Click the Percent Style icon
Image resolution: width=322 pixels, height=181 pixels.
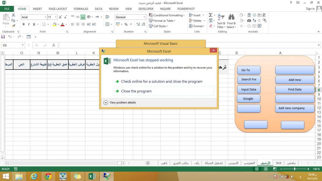[x=126, y=24]
